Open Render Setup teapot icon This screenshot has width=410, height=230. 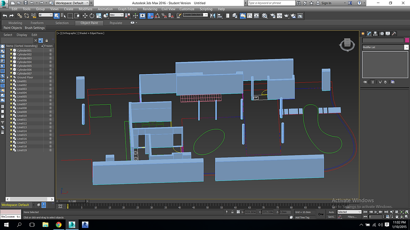point(273,15)
